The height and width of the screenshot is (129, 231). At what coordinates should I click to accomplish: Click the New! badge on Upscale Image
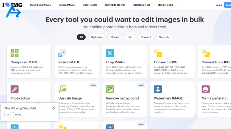click(93, 85)
